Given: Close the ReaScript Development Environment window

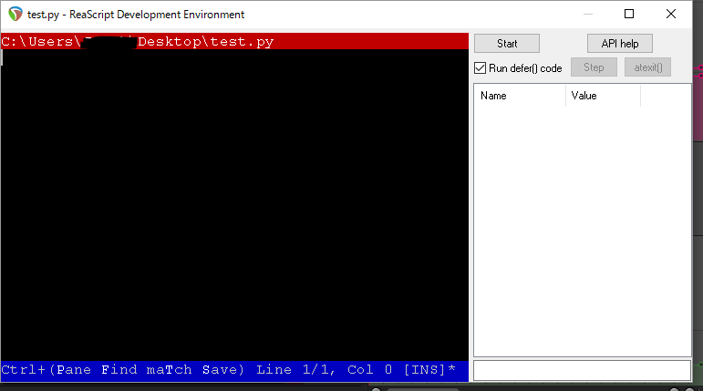Looking at the screenshot, I should pos(671,14).
